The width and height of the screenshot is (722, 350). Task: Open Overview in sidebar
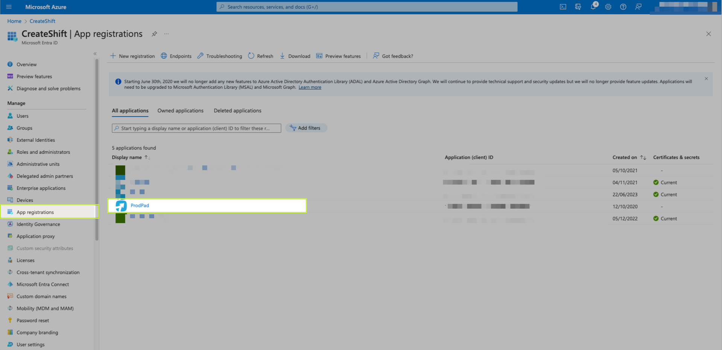pos(26,64)
